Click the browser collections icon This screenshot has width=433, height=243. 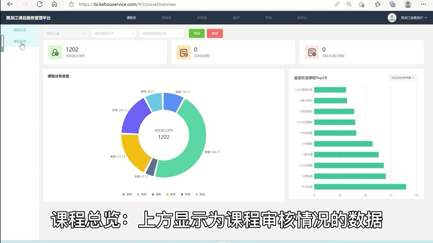point(393,5)
